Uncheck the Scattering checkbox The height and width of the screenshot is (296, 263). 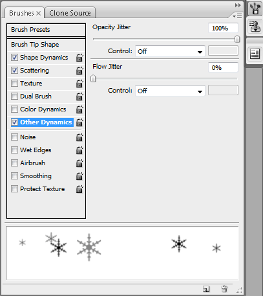coord(14,71)
